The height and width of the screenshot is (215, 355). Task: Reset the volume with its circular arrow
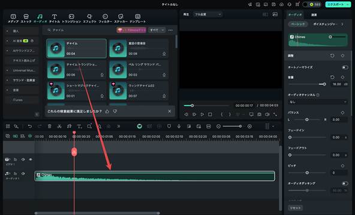(332, 77)
